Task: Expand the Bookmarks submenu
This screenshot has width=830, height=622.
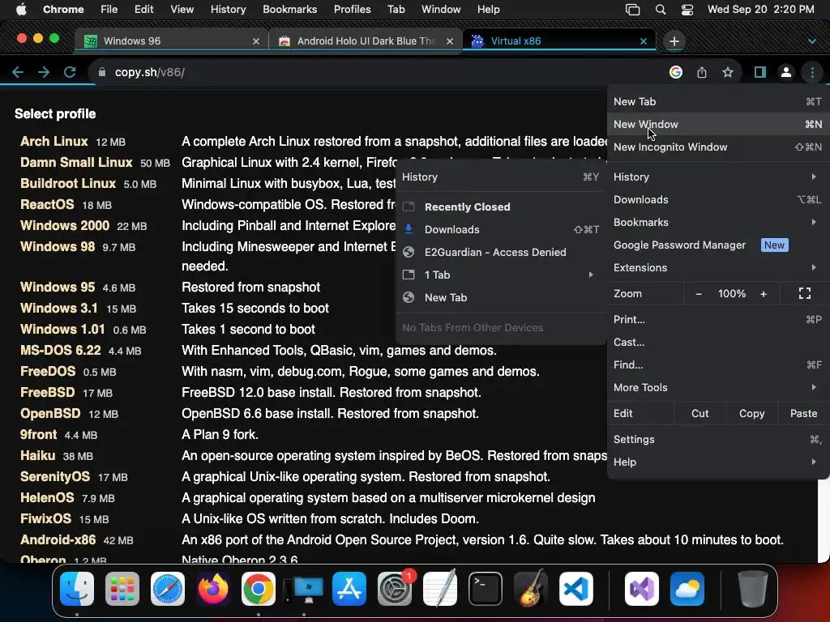Action: (x=718, y=223)
